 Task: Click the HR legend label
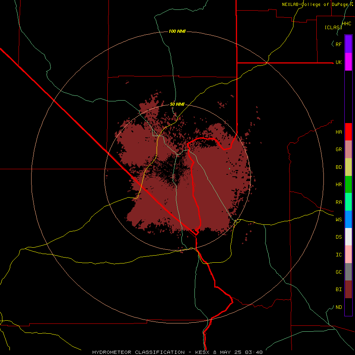tap(338, 185)
